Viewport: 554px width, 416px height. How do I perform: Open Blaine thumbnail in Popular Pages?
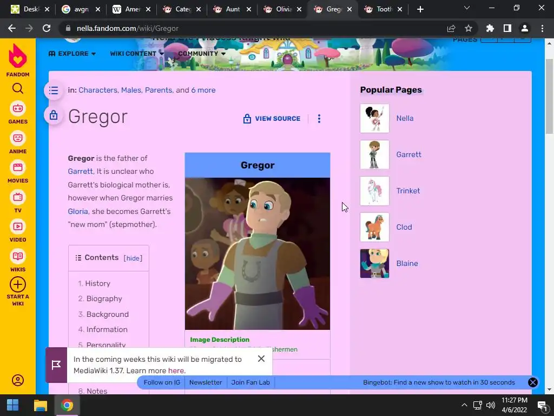[374, 264]
